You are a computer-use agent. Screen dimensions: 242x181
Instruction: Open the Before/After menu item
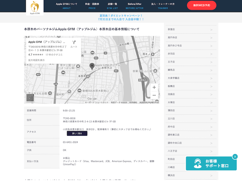134,6
